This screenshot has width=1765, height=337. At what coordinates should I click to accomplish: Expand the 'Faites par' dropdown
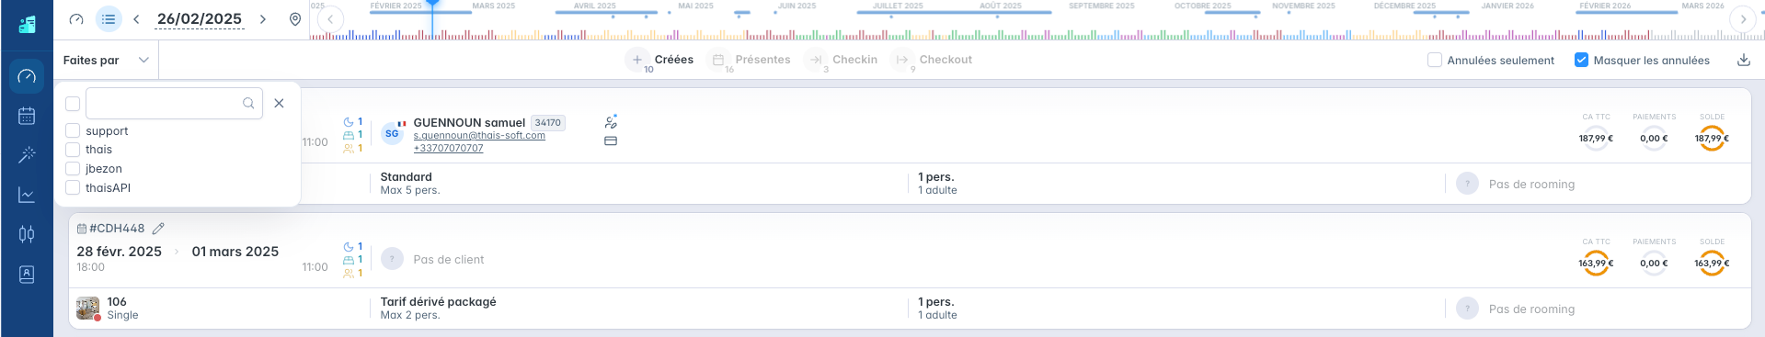[106, 60]
